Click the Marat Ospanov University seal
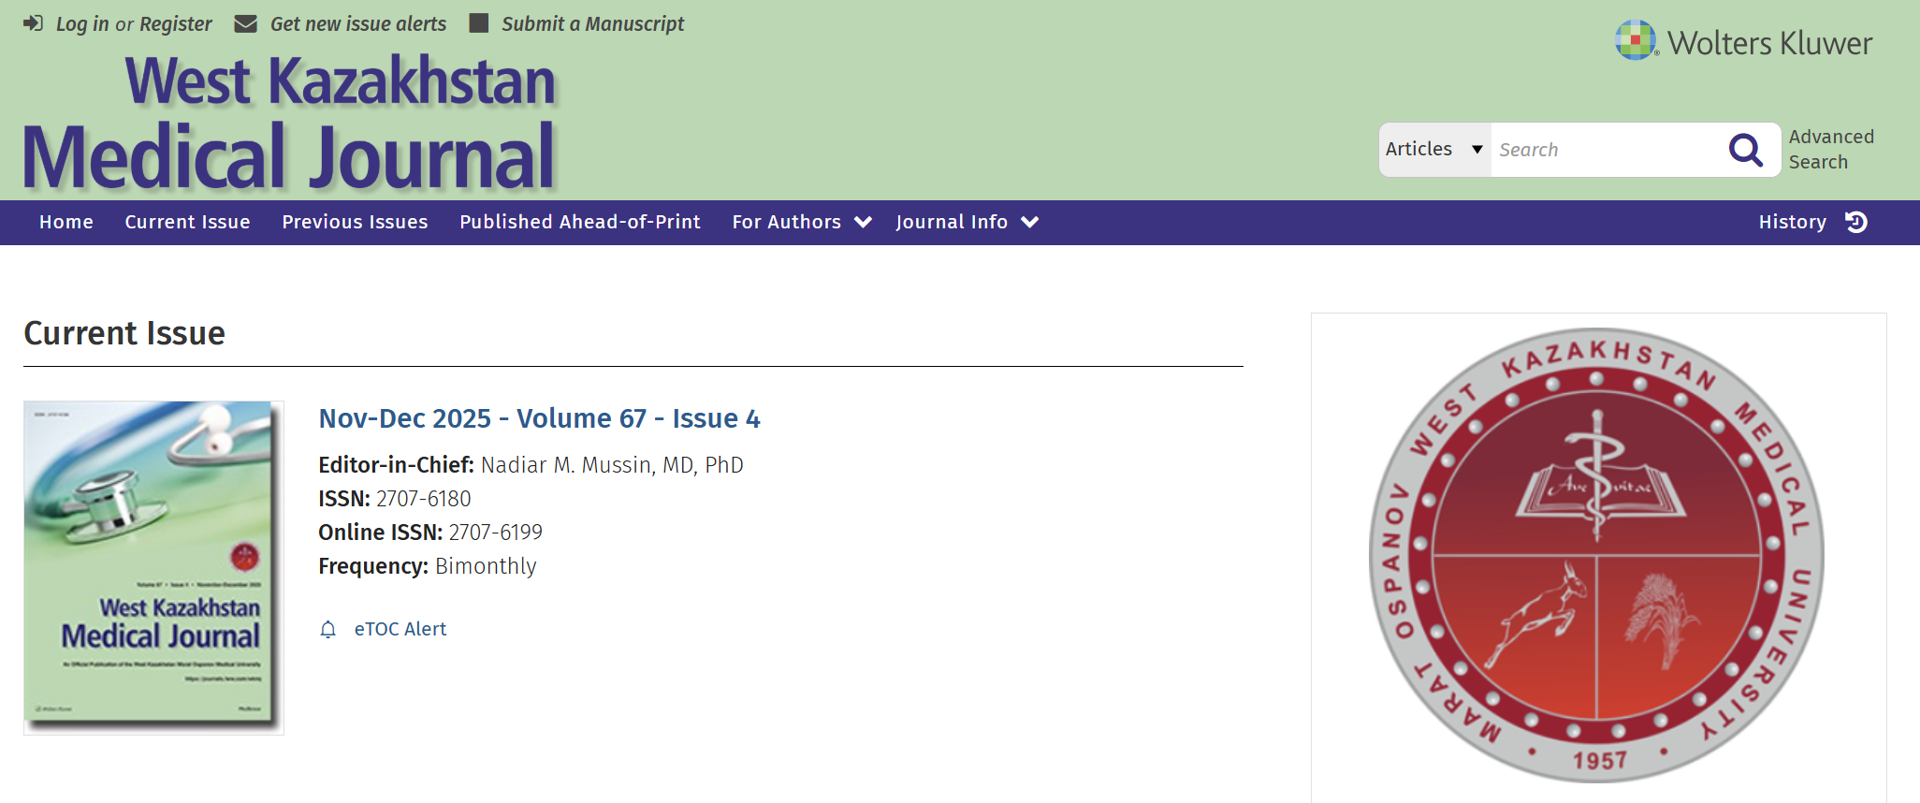This screenshot has height=803, width=1920. pyautogui.click(x=1596, y=555)
